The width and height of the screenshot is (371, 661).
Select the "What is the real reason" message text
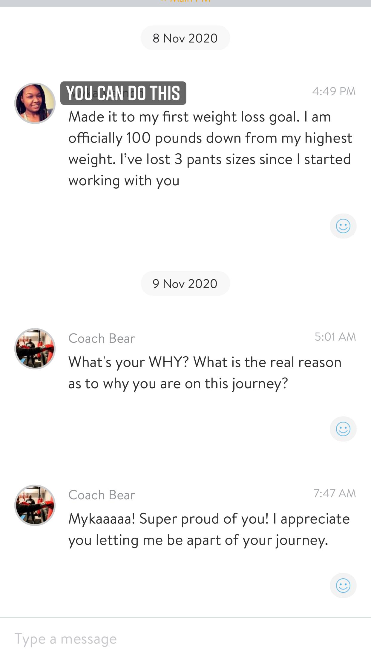point(205,373)
